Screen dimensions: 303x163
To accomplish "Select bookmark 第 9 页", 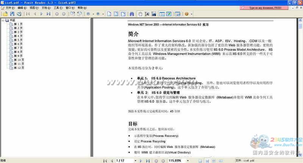I will pyautogui.click(x=18, y=56).
